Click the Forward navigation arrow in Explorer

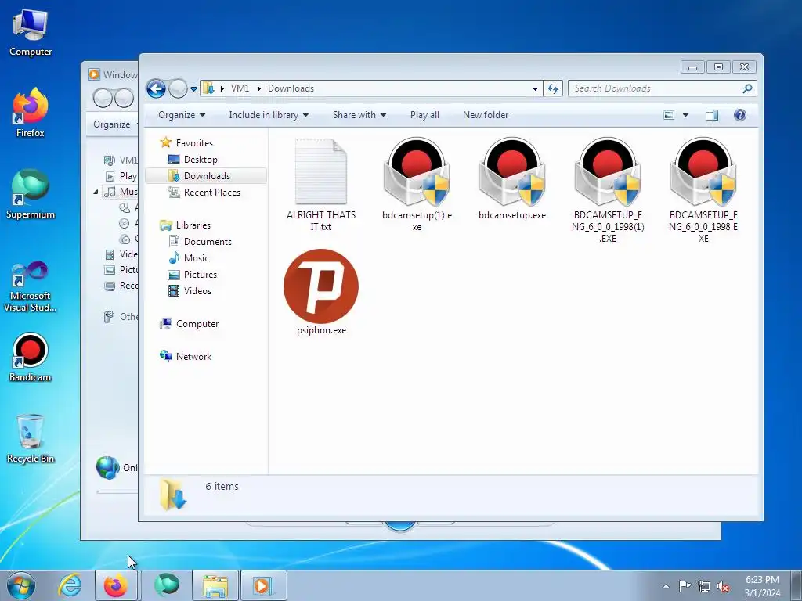pos(178,88)
